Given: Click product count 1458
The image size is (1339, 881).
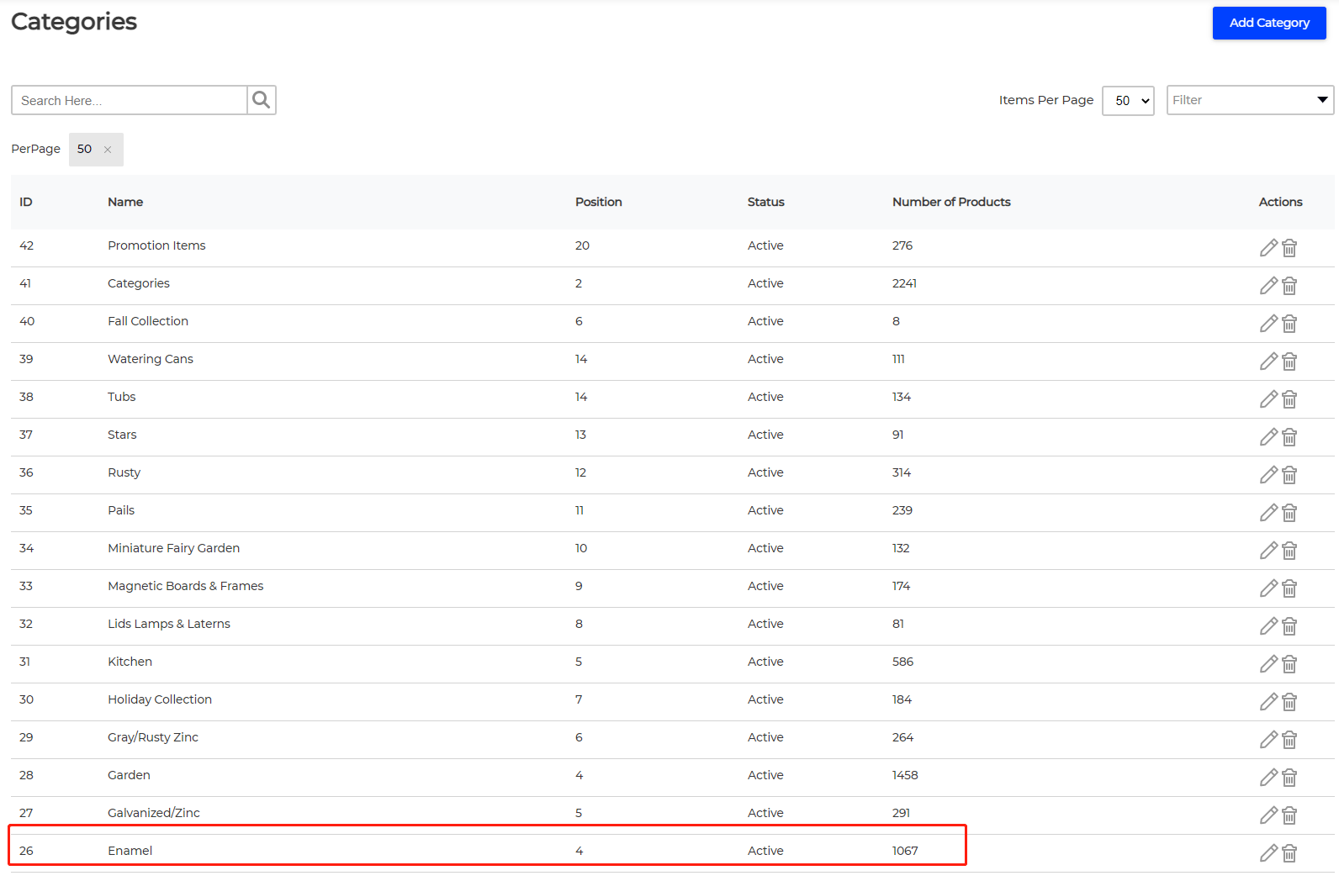Looking at the screenshot, I should click(905, 775).
